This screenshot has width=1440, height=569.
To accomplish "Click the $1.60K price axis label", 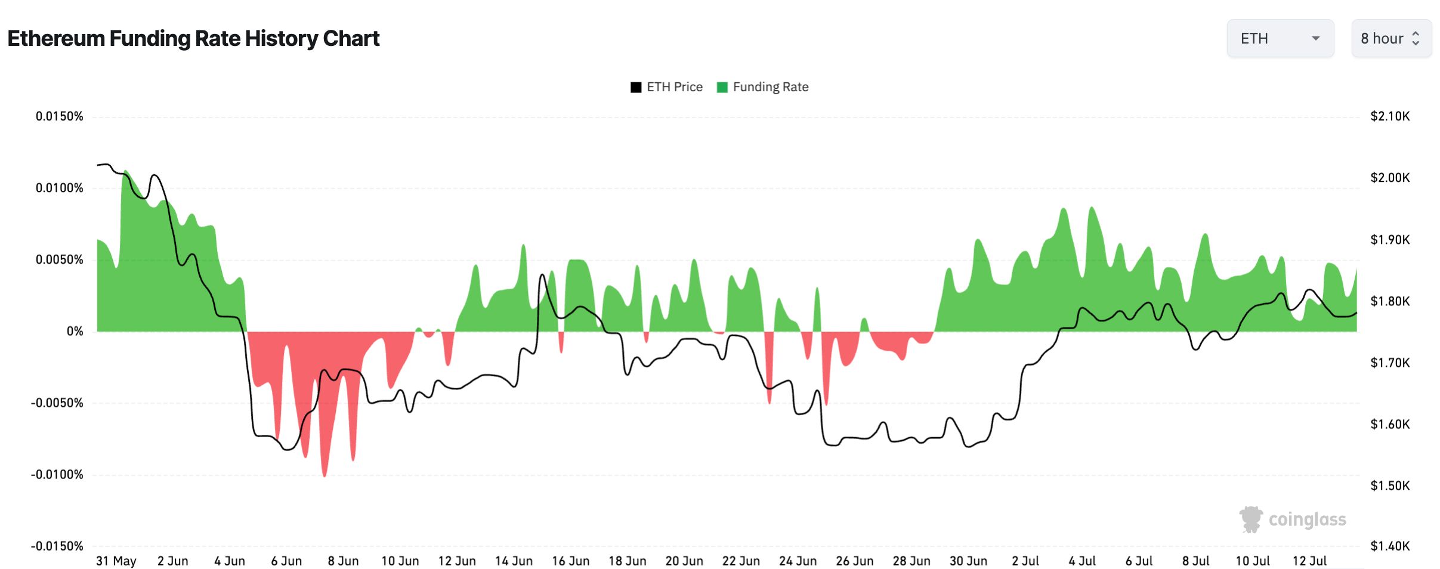I will click(x=1390, y=424).
